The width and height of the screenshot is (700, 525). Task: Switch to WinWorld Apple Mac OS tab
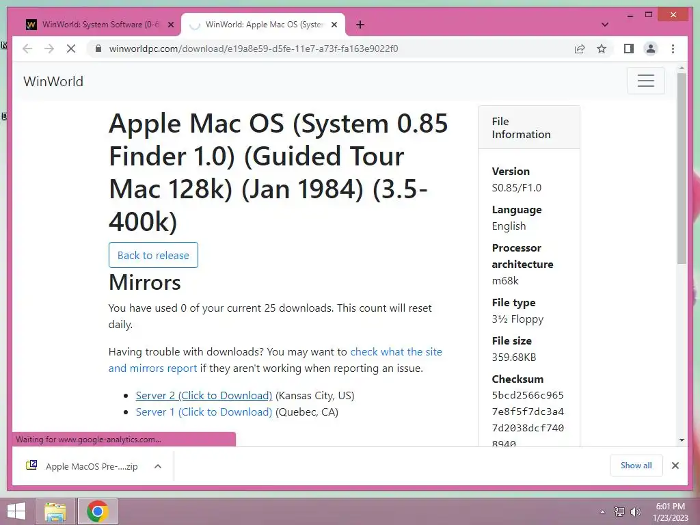point(263,25)
